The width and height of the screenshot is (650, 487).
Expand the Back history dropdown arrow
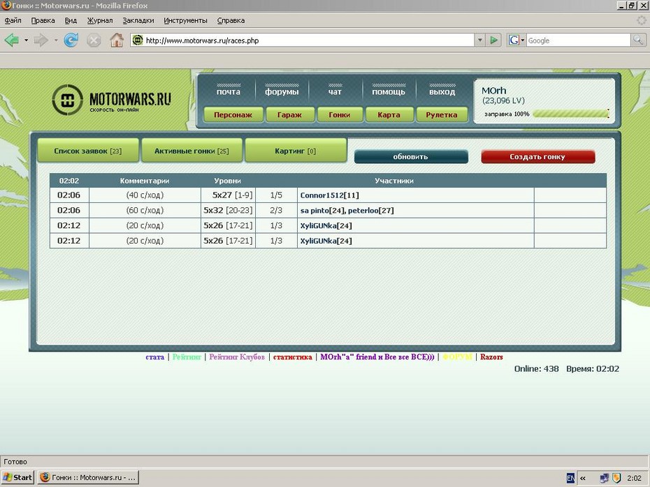(27, 40)
